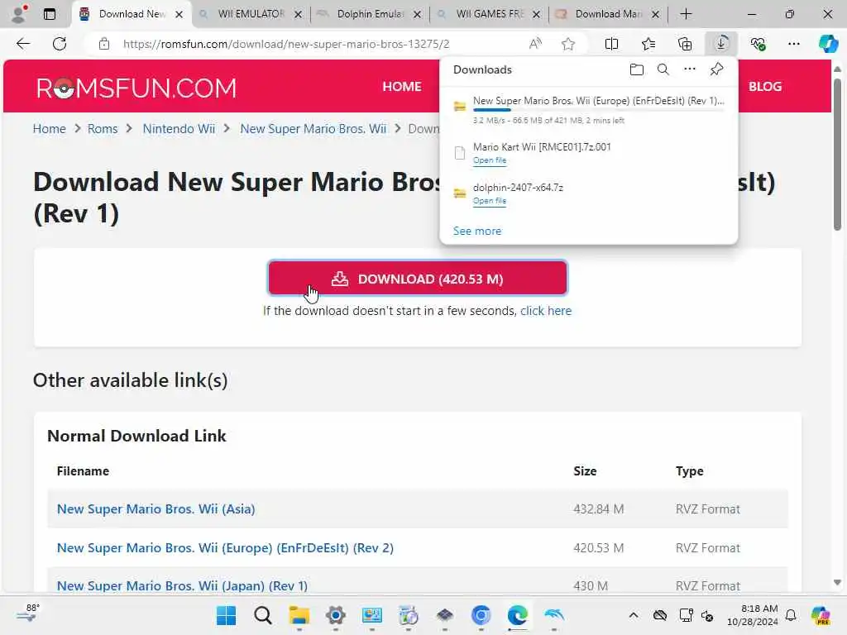Open Dolphin emulator taskbar icon

click(554, 615)
